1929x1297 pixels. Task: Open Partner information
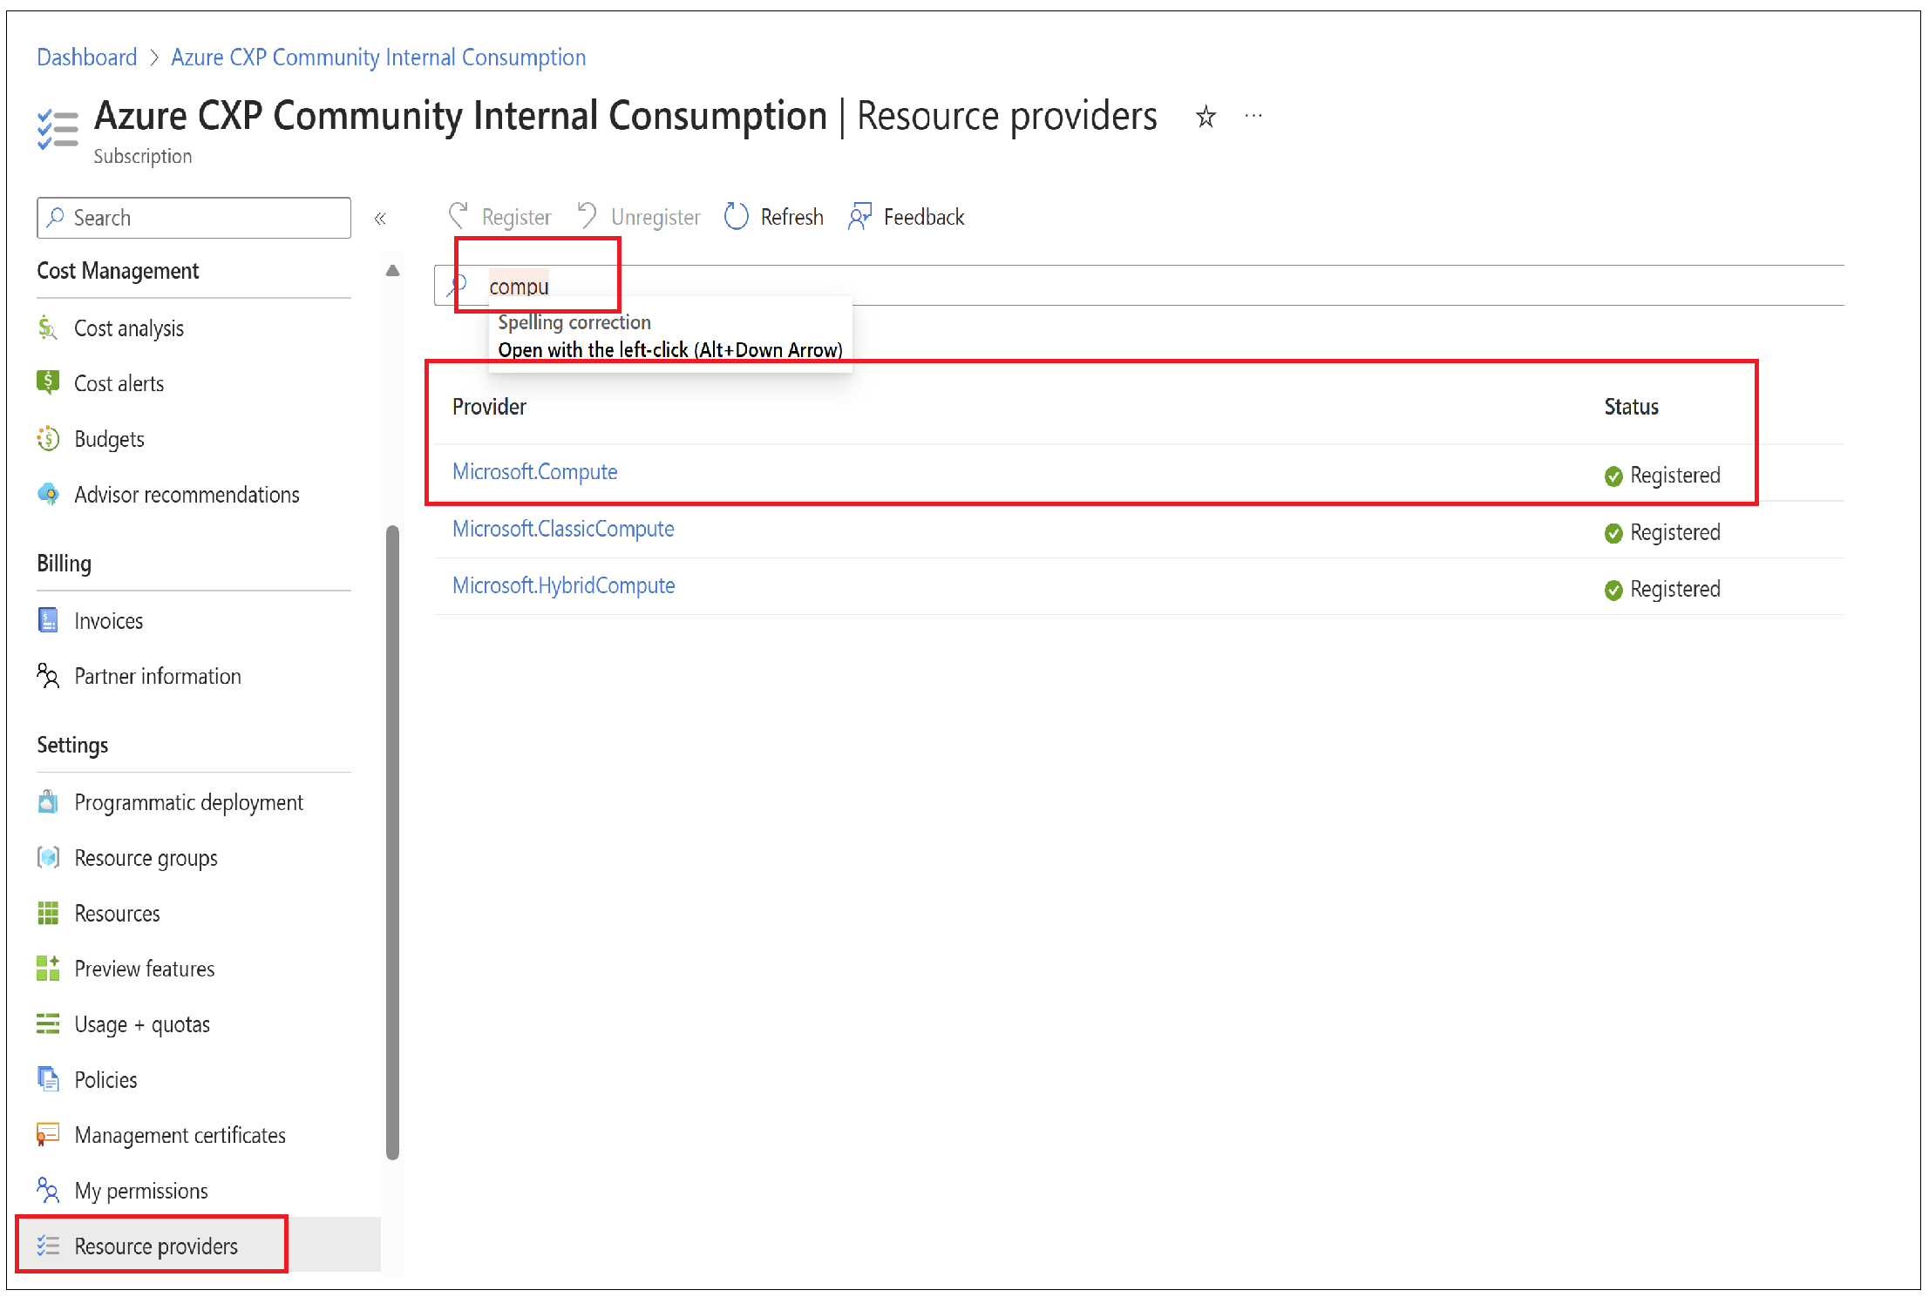tap(157, 676)
